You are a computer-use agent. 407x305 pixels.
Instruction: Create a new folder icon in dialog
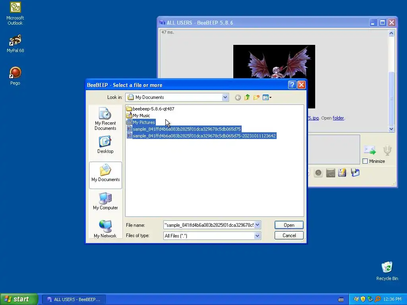point(256,98)
